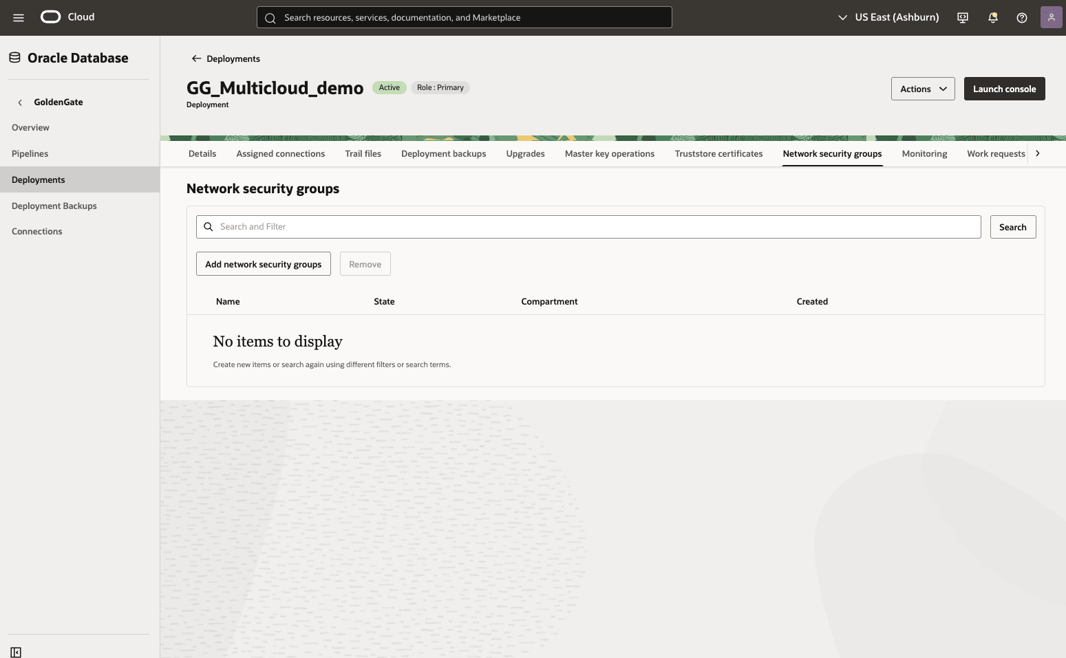Viewport: 1066px width, 658px height.
Task: Collapse the sidebar using the bottom-left icon
Action: click(x=16, y=651)
